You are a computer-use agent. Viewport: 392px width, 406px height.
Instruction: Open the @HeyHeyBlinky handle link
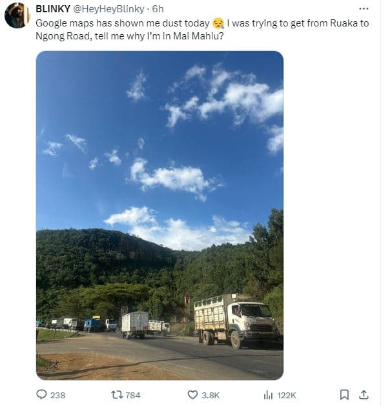point(107,9)
